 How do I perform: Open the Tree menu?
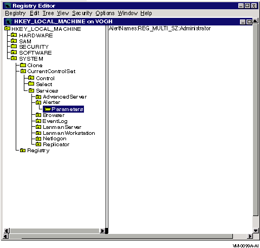(x=48, y=13)
